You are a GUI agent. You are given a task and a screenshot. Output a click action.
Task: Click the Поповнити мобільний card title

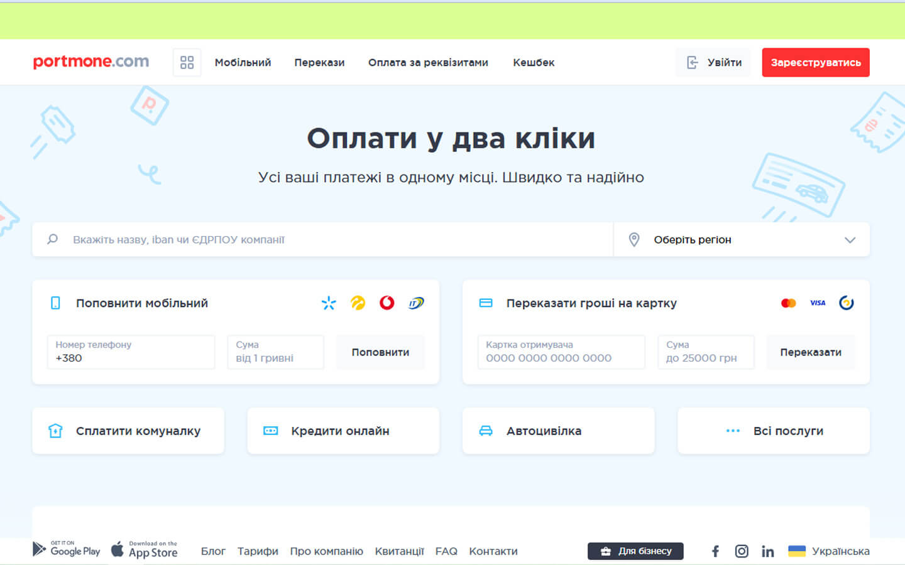(x=142, y=303)
